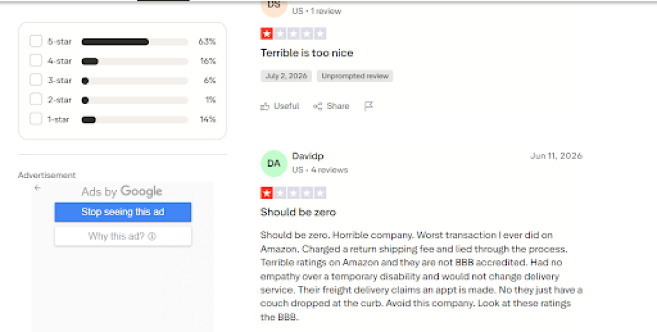Check the 5-star filter checkbox
Image resolution: width=657 pixels, height=332 pixels.
point(36,41)
